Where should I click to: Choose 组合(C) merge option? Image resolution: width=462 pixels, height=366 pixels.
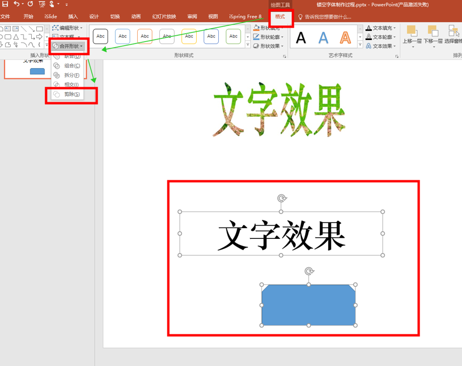pyautogui.click(x=68, y=66)
